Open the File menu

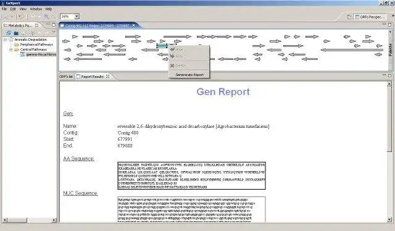click(x=4, y=9)
